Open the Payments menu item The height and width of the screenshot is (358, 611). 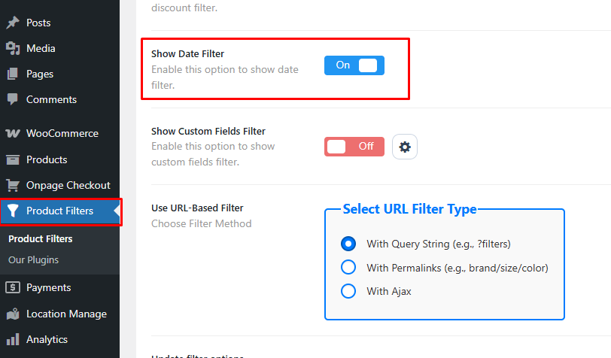48,287
